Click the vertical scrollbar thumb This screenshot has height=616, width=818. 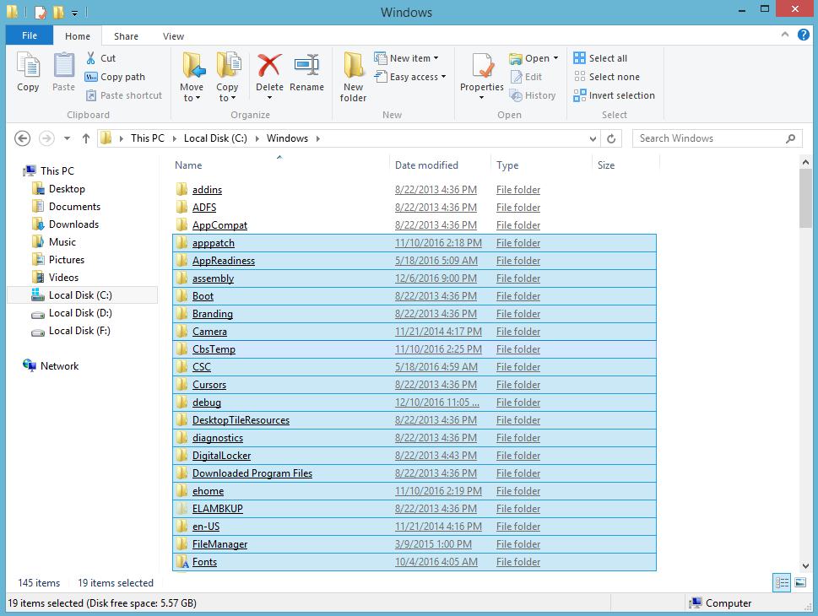805,198
